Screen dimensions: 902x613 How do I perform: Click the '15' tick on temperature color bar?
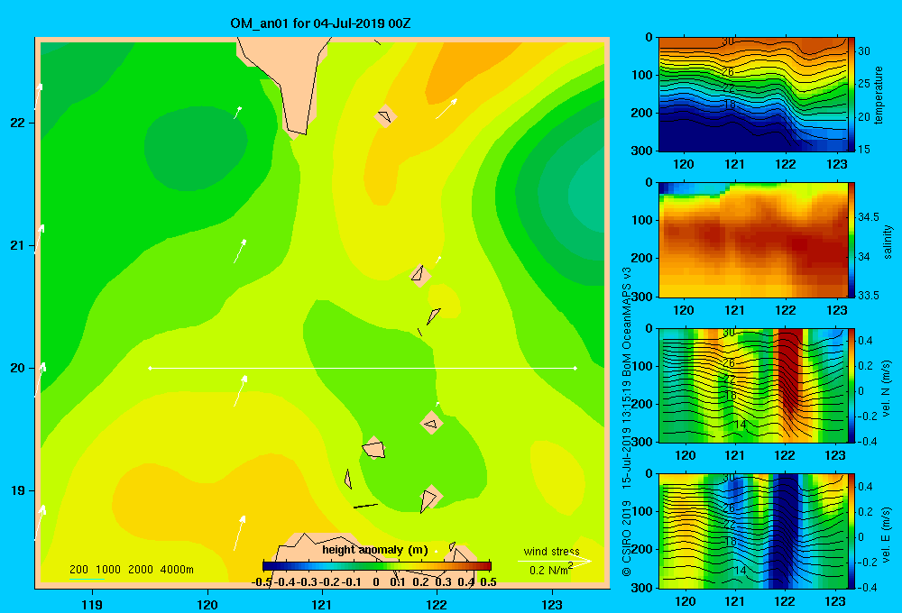864,149
